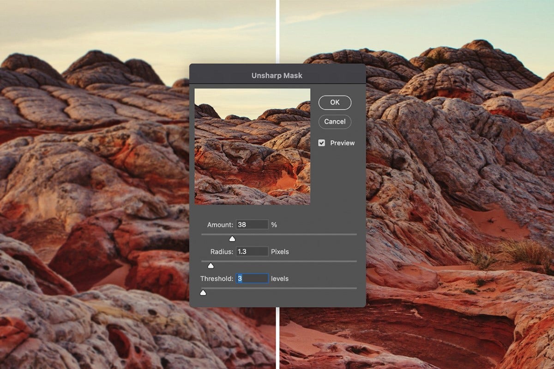Click the Pixels unit label beside Radius
Screen dimensions: 554x369
(279, 251)
